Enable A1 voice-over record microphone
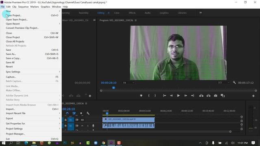The height and width of the screenshot is (146, 260). click(93, 126)
